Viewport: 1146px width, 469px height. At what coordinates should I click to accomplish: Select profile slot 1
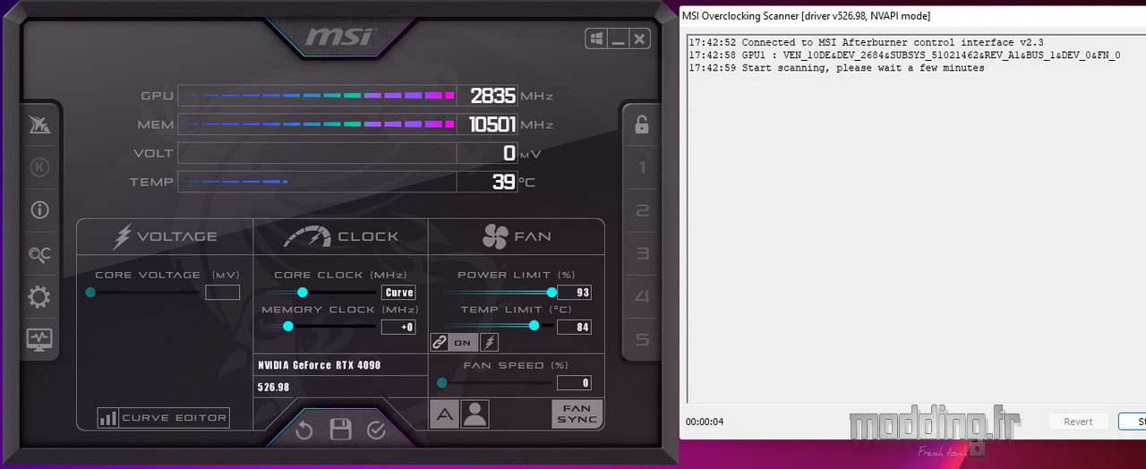[x=642, y=167]
